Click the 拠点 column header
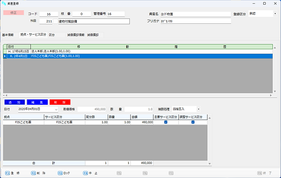281x178 pixels. click(x=23, y=117)
